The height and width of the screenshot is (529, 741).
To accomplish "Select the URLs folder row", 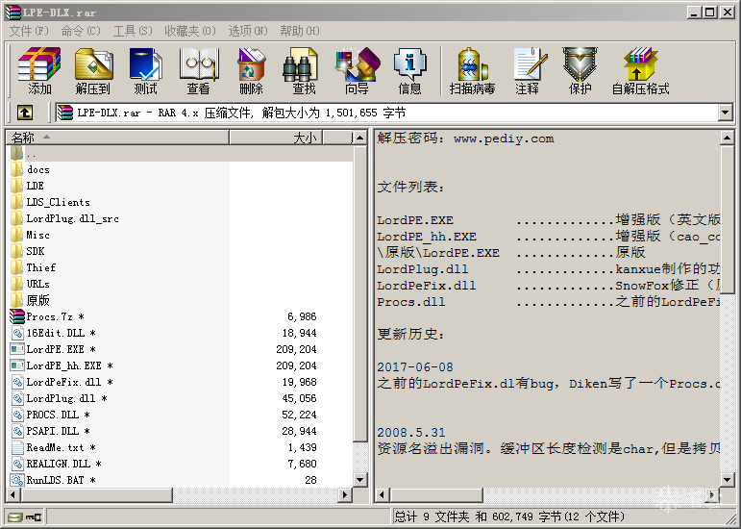I will [x=180, y=284].
